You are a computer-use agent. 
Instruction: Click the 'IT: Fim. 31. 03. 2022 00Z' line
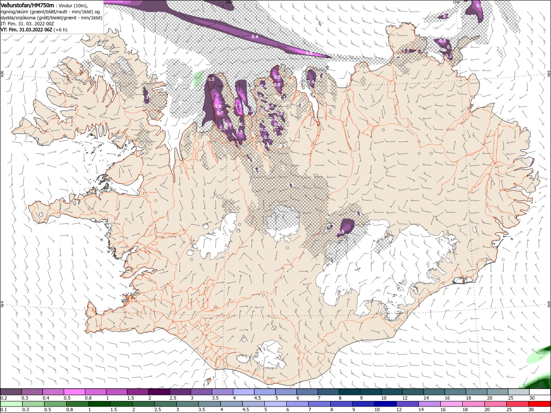point(27,24)
